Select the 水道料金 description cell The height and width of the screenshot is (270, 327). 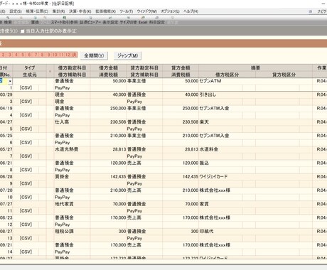255,149
